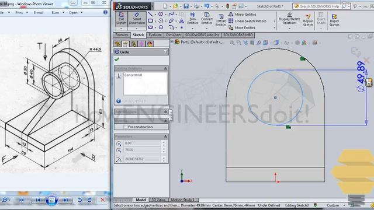Select the Corner Rectangle tool

tap(150, 21)
